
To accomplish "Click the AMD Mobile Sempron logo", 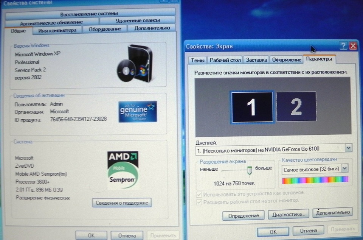I will point(123,170).
